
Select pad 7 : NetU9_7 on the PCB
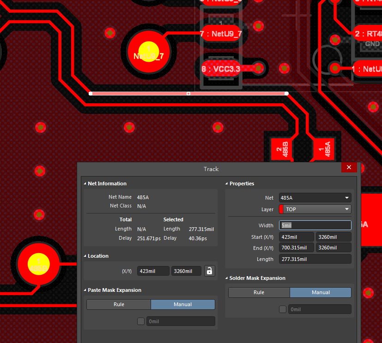[221, 34]
